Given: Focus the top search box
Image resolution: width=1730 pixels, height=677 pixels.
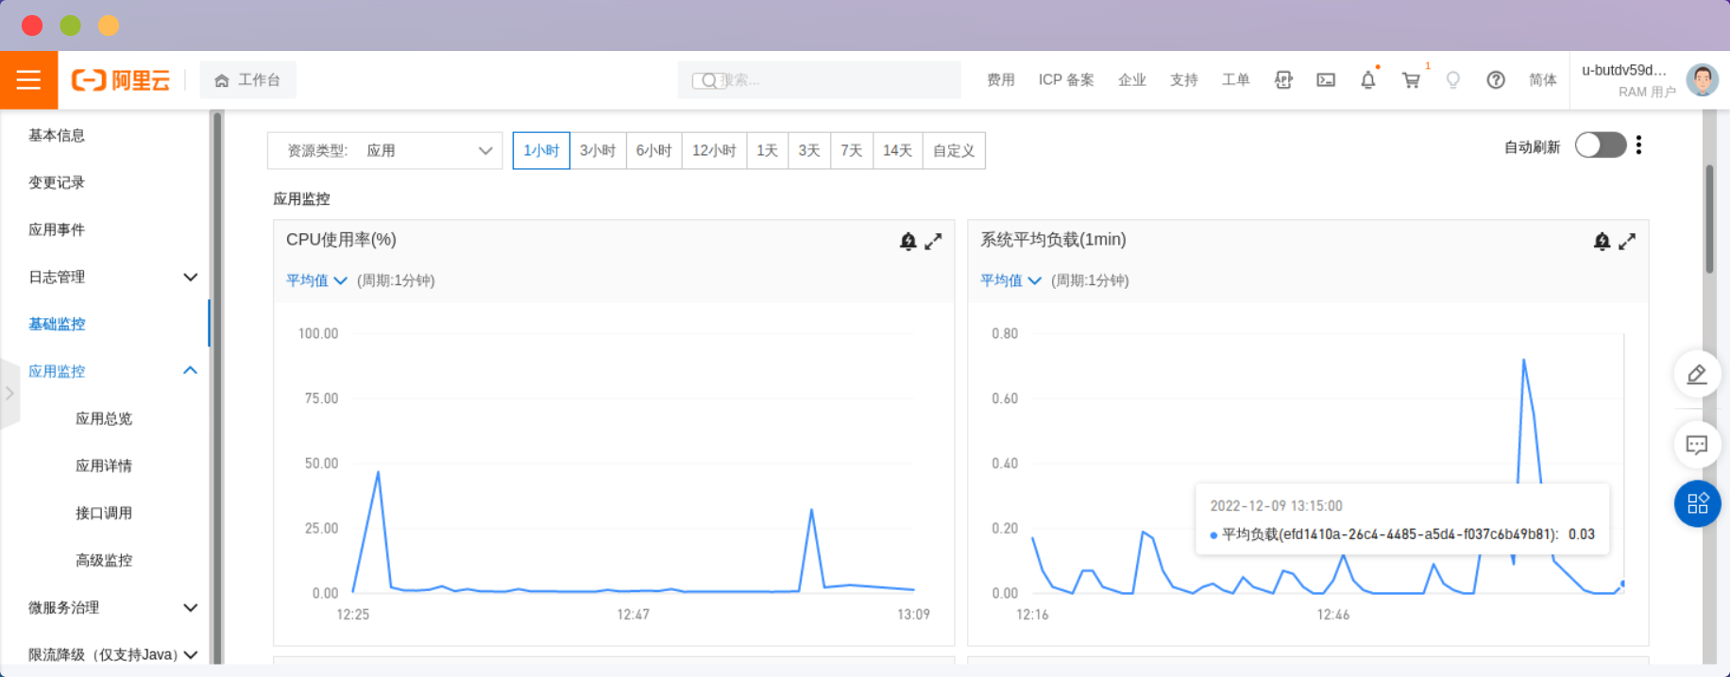Looking at the screenshot, I should click(819, 80).
